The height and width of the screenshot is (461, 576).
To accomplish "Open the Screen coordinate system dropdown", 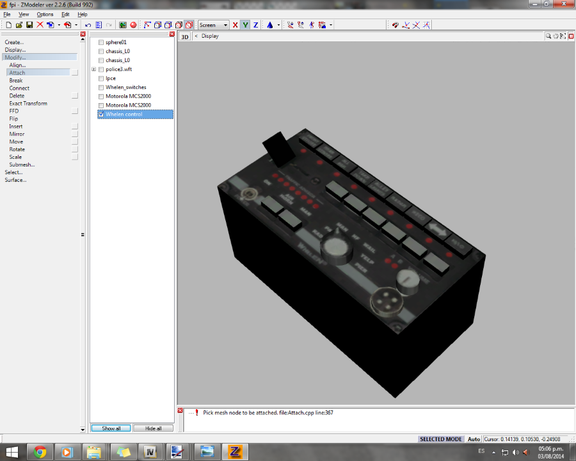I will point(213,25).
